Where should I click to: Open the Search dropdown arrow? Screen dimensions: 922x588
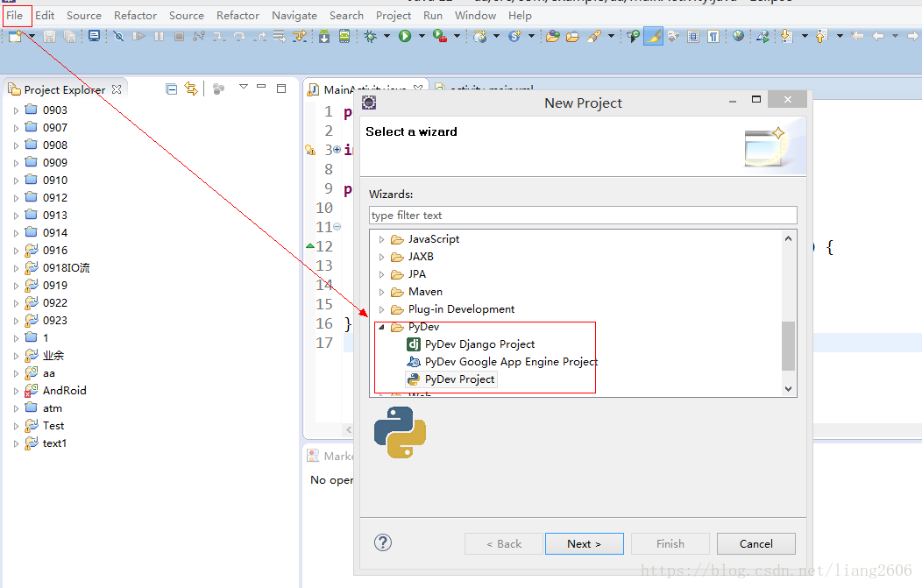click(x=611, y=37)
